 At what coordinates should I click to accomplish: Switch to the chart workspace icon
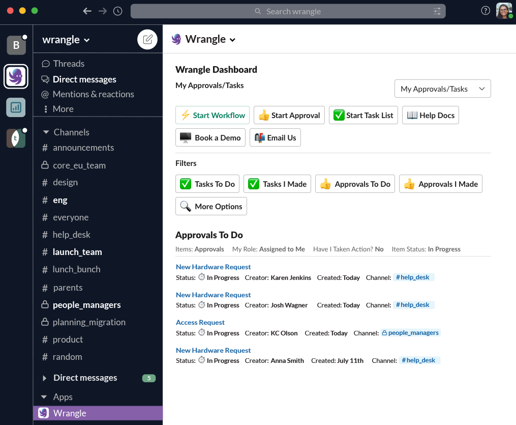coord(16,107)
